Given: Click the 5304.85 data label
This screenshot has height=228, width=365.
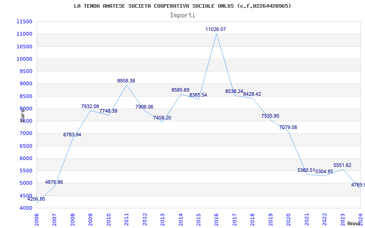Looking at the screenshot, I should [324, 171].
